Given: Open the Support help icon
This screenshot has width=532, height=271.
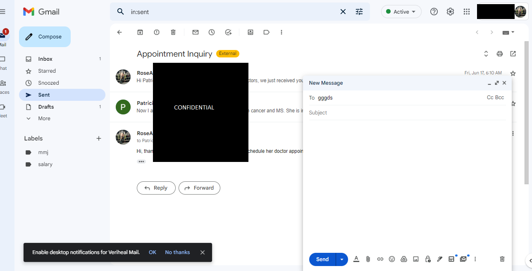Looking at the screenshot, I should click(434, 12).
